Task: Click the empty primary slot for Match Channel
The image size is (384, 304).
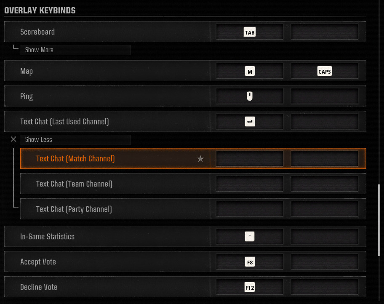Action: click(x=249, y=159)
